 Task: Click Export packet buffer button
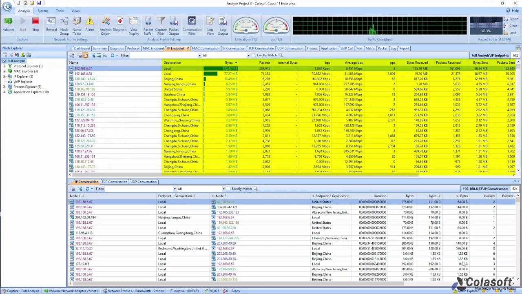pyautogui.click(x=511, y=19)
